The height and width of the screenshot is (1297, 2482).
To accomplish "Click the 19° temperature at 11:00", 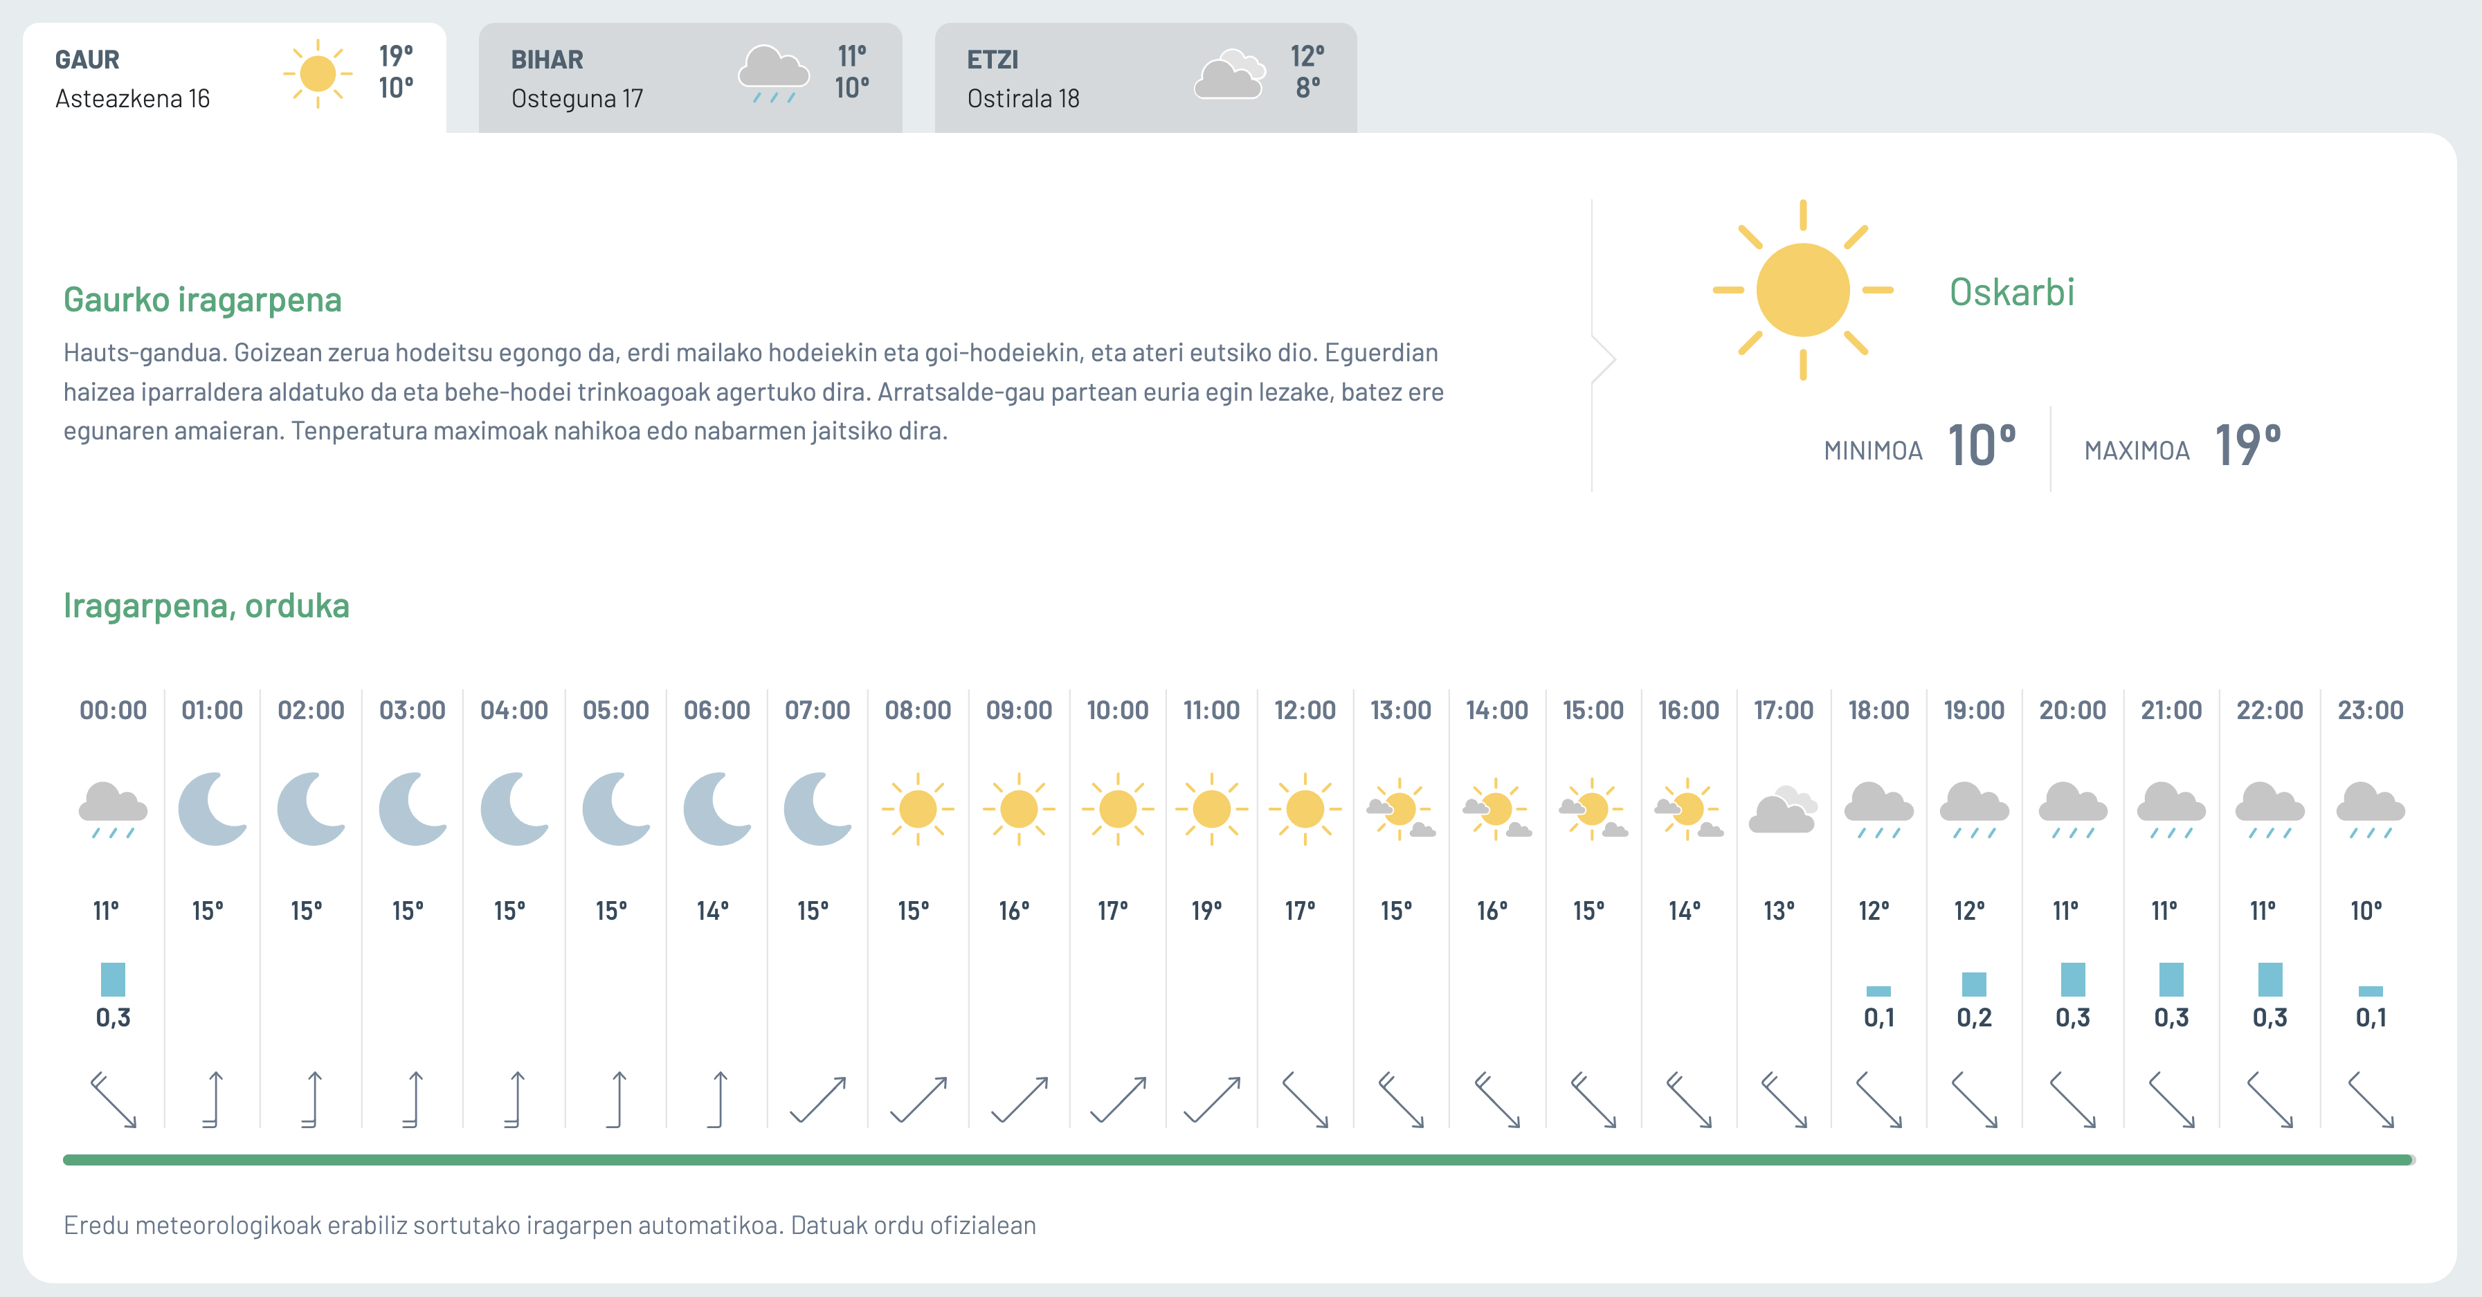I will 1207,911.
